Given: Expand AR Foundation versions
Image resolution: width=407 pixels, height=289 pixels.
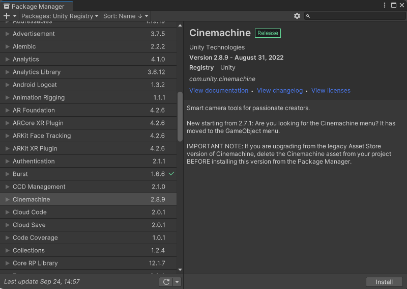Looking at the screenshot, I should coord(7,110).
